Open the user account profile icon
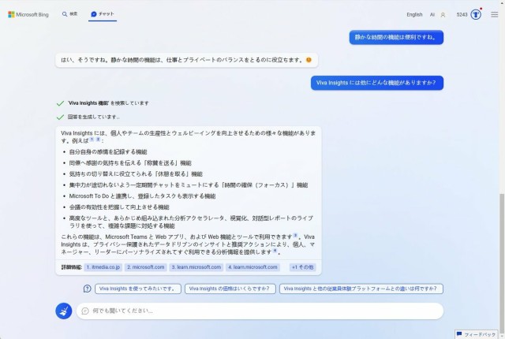 [443, 14]
